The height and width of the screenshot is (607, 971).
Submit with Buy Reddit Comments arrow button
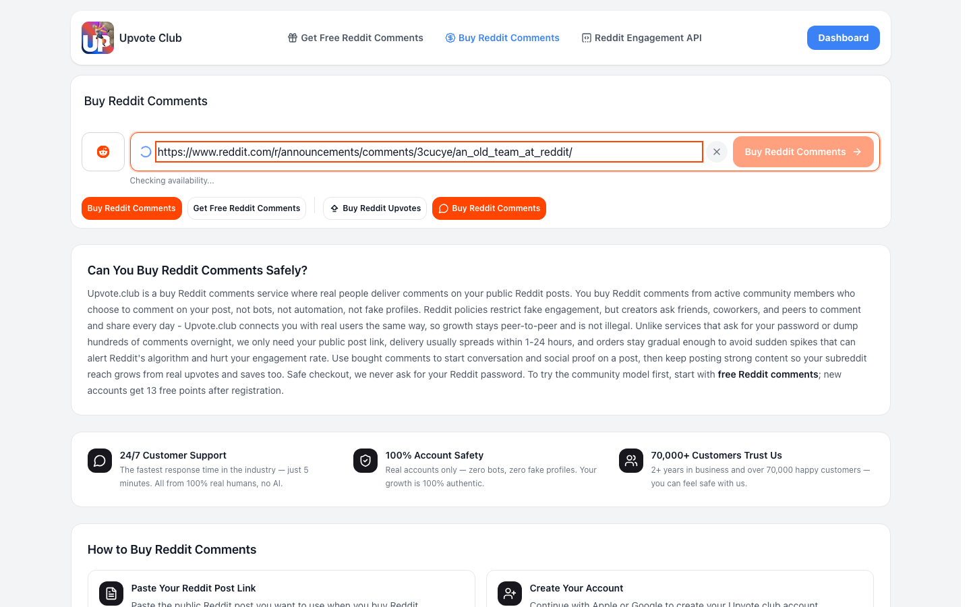(x=803, y=152)
